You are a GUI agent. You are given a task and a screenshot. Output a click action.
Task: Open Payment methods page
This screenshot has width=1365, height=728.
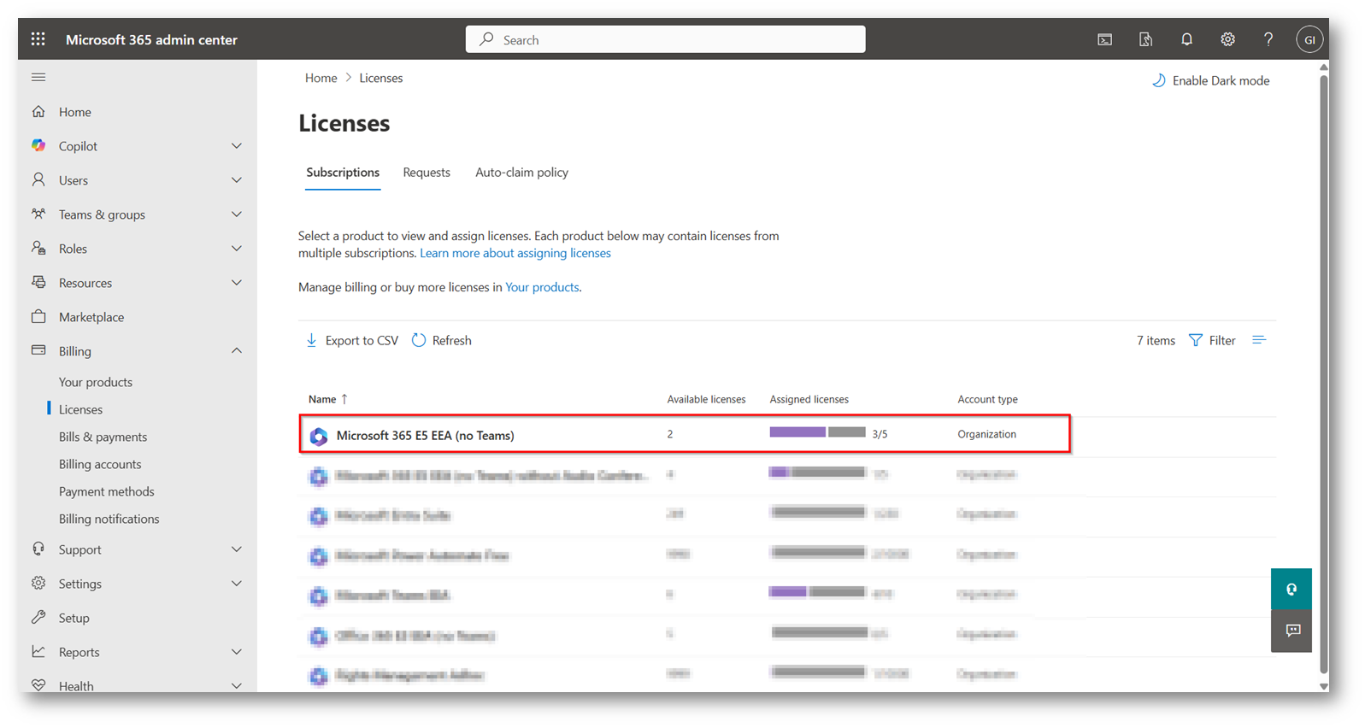point(107,491)
